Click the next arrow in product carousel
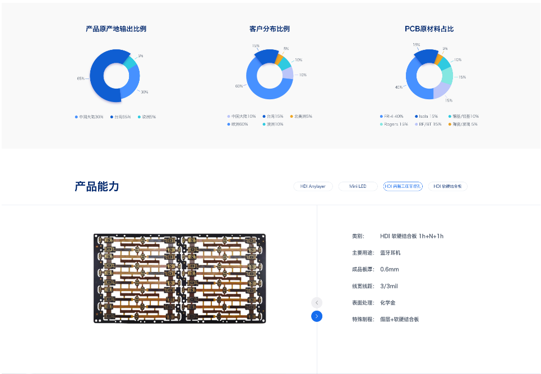541x374 pixels. (317, 316)
